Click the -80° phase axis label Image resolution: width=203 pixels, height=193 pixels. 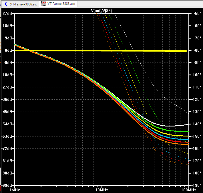click(x=197, y=50)
